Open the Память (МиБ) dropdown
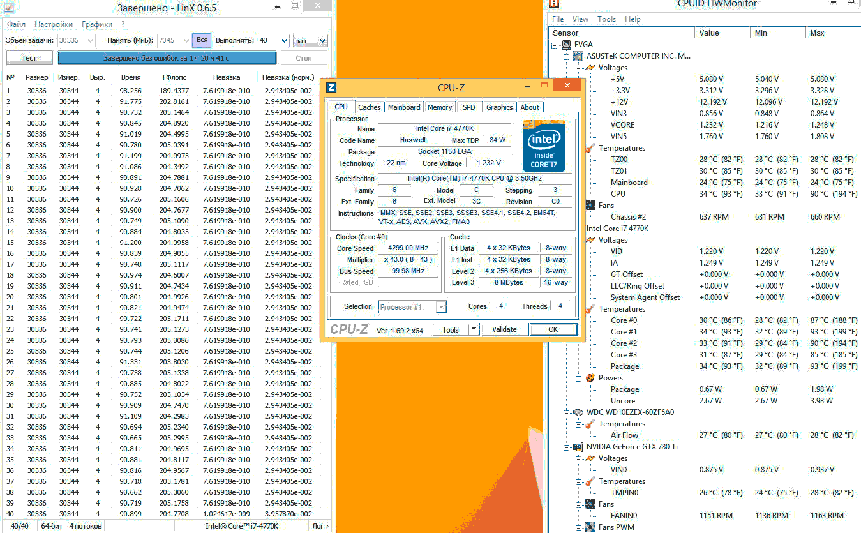This screenshot has width=861, height=533. point(185,40)
